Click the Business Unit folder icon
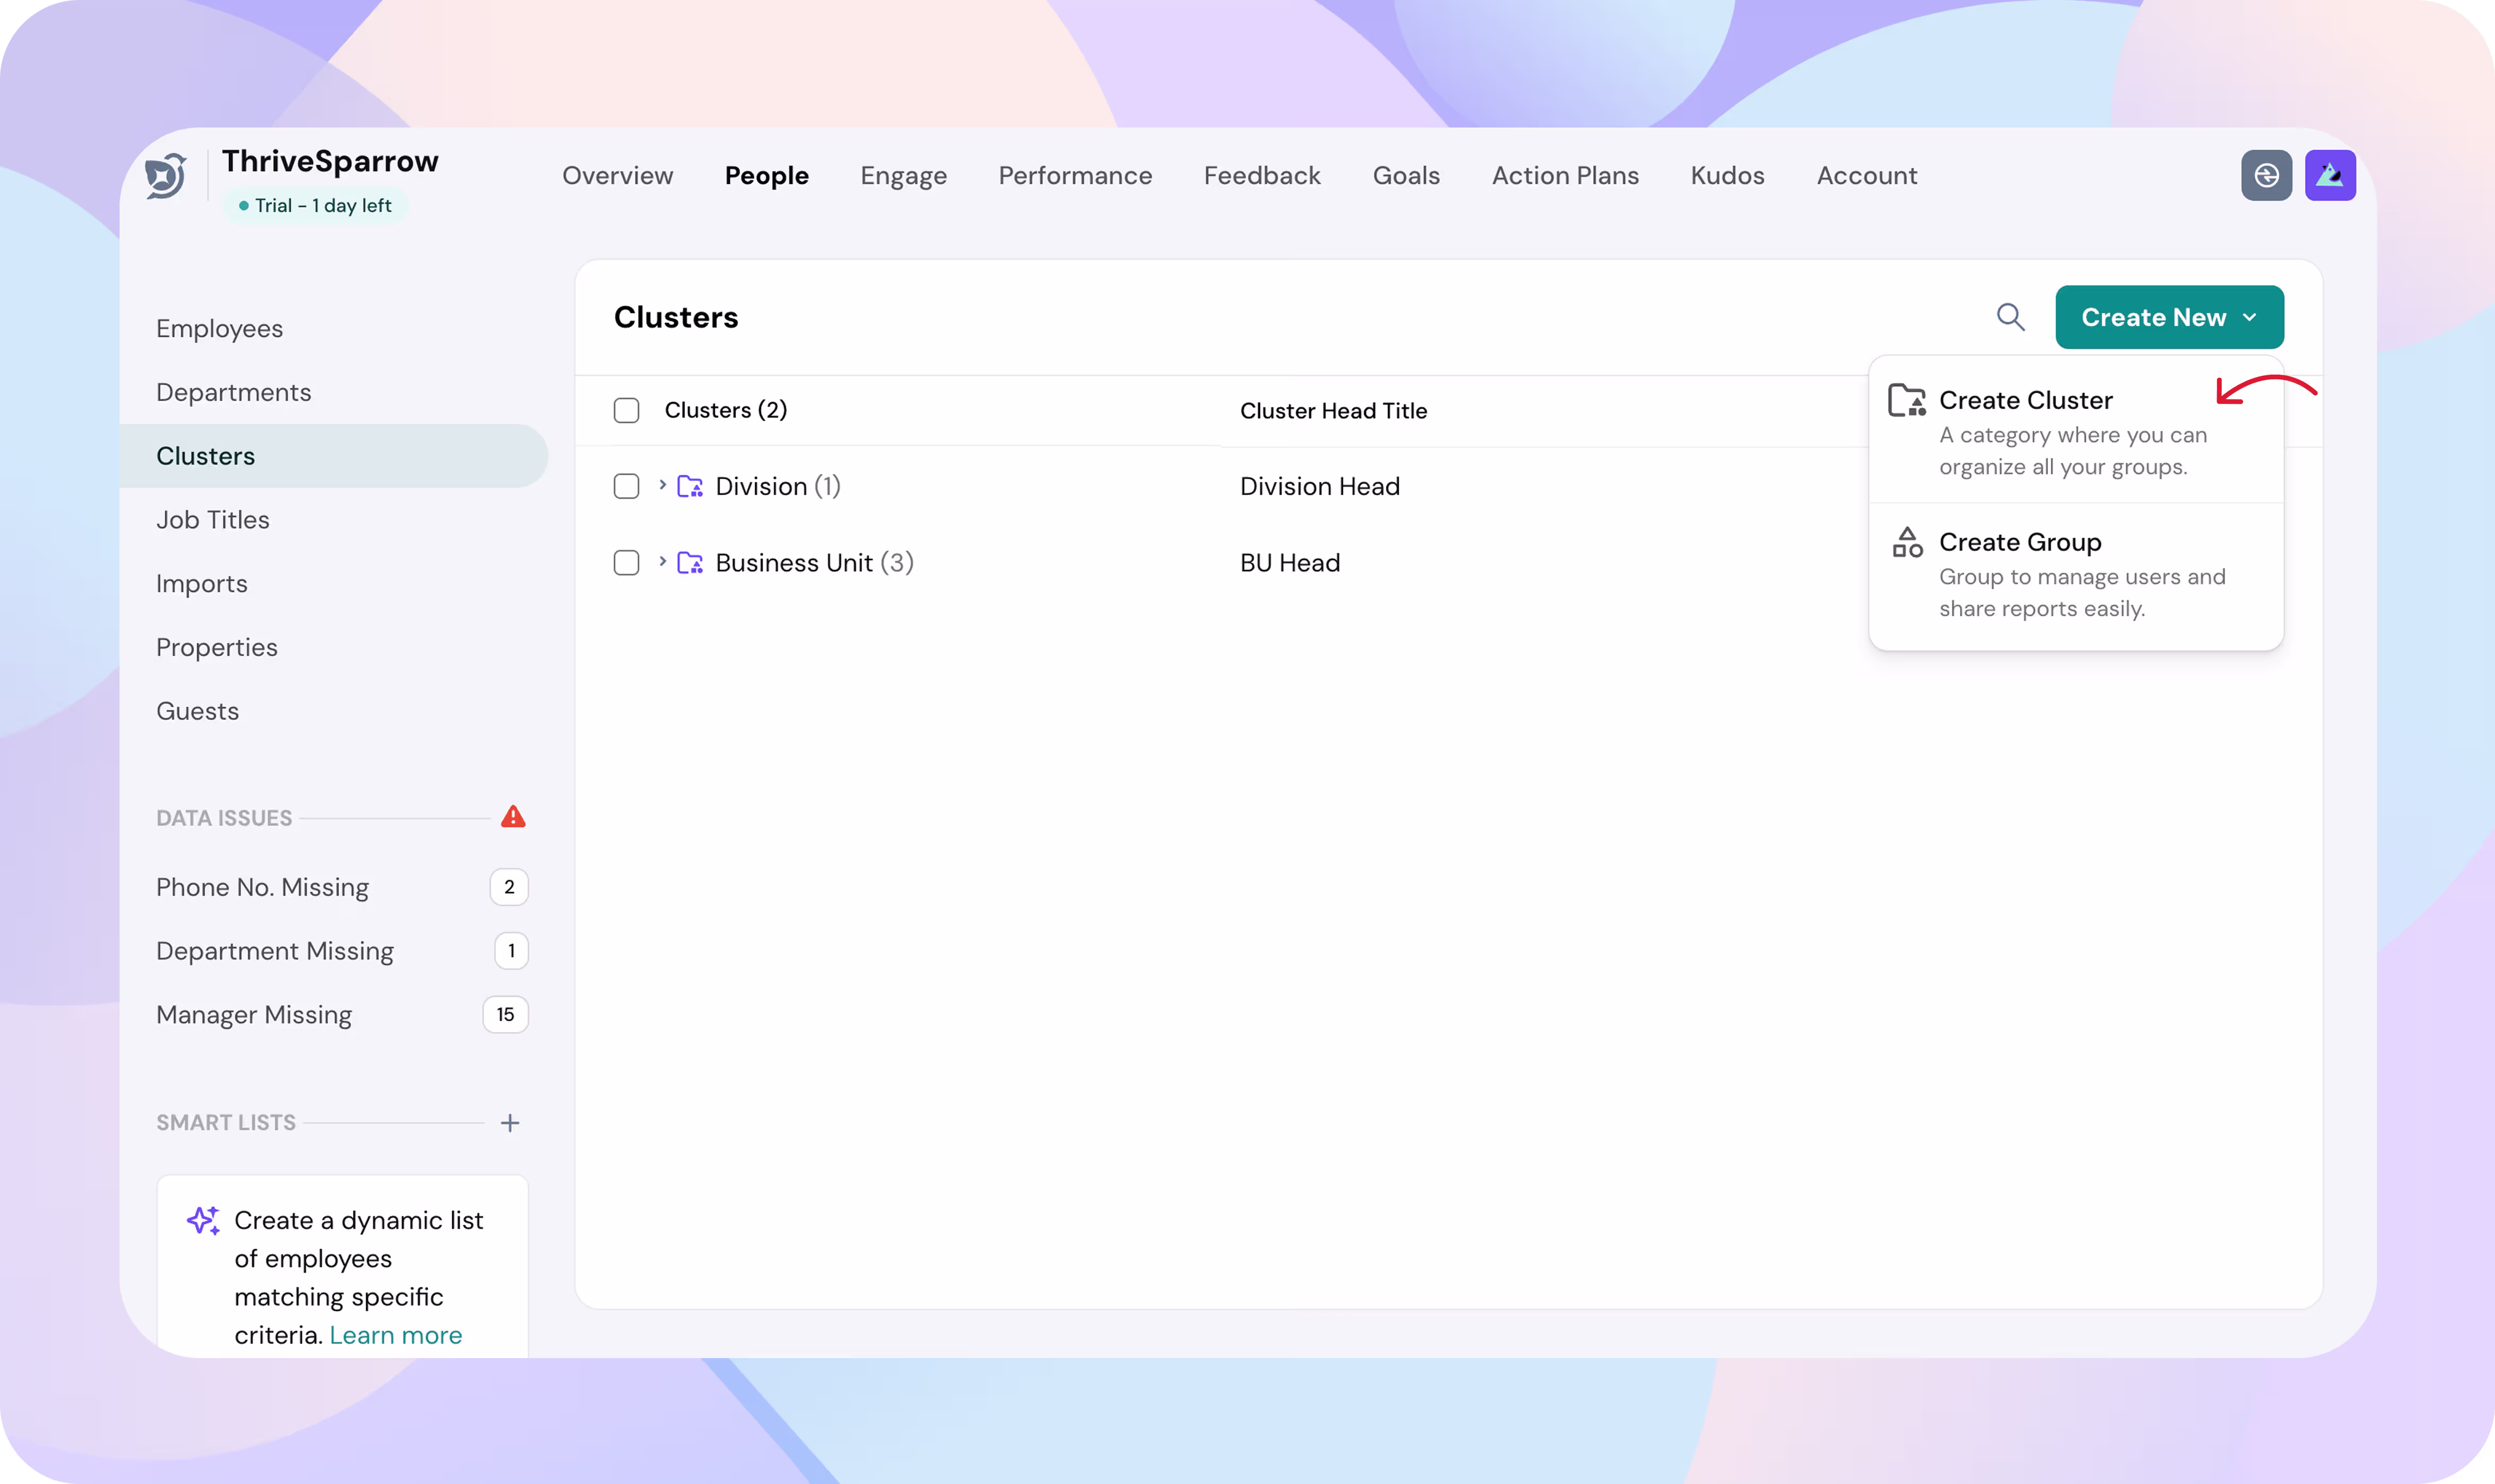This screenshot has height=1484, width=2495. click(690, 563)
